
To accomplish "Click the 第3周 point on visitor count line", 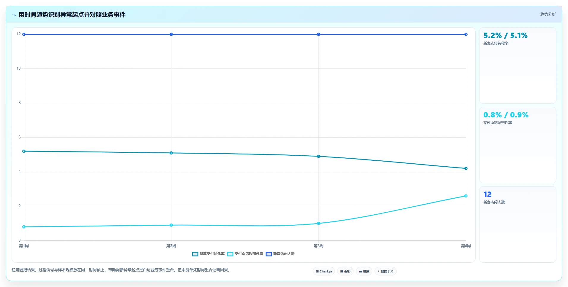I will coord(318,34).
